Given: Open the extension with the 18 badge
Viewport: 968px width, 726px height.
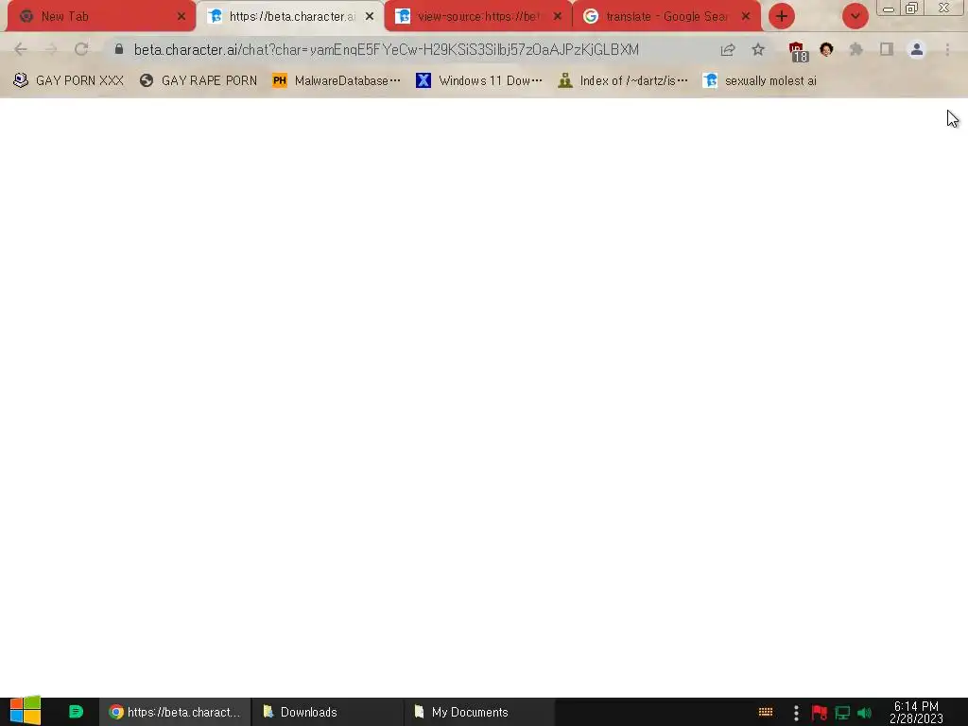Looking at the screenshot, I should tap(798, 51).
